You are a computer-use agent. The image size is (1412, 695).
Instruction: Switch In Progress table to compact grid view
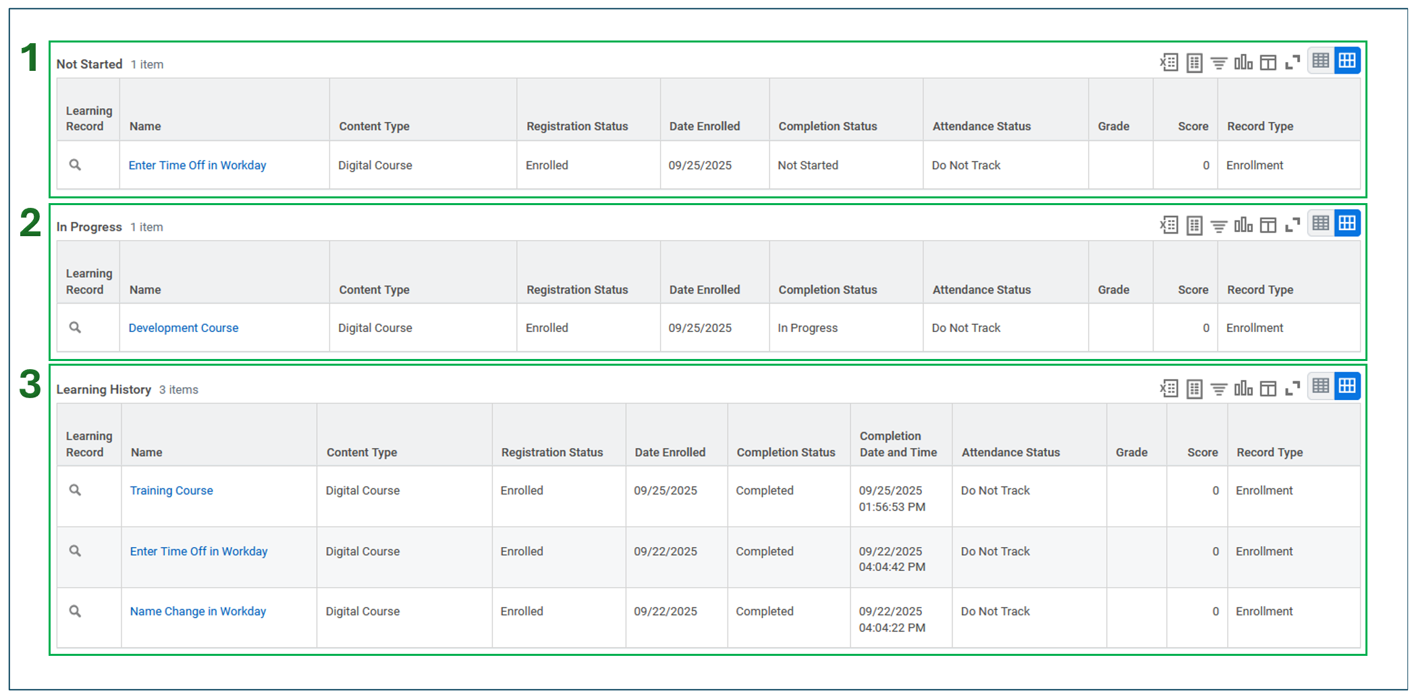click(x=1321, y=223)
